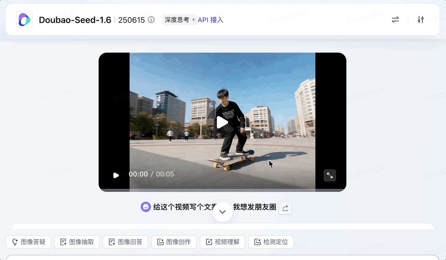Select the 检测定位 option

click(x=271, y=242)
